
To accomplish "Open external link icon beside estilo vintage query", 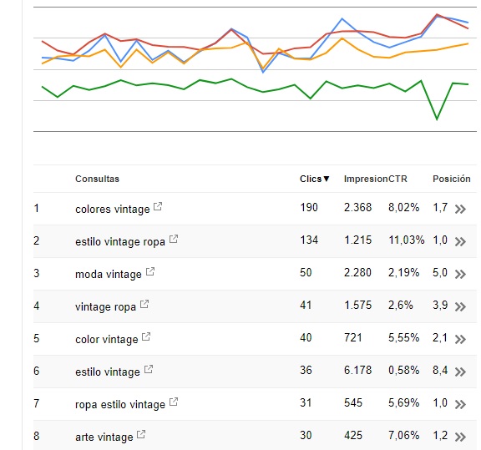I will 149,369.
